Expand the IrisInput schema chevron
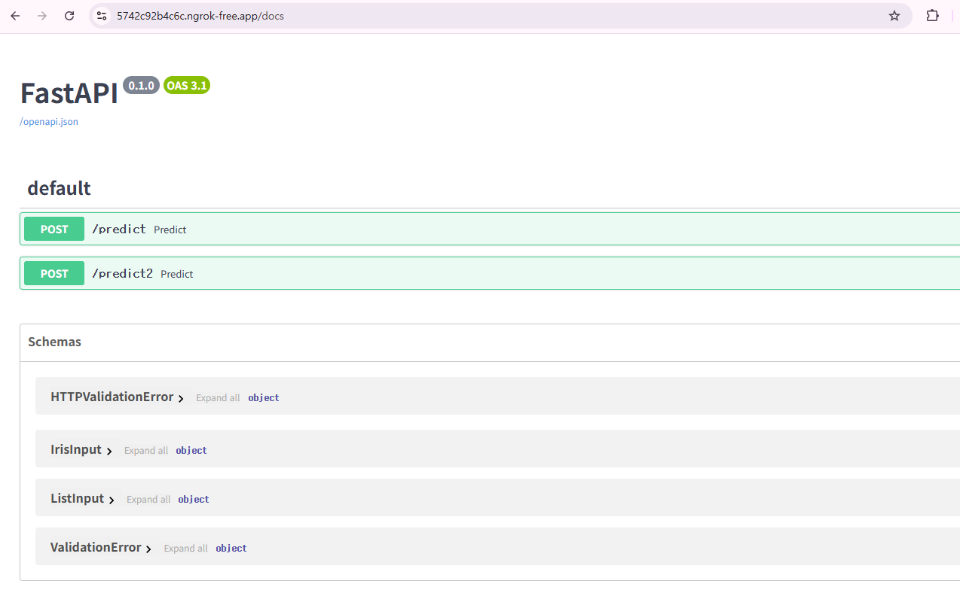This screenshot has width=960, height=590. click(x=109, y=451)
